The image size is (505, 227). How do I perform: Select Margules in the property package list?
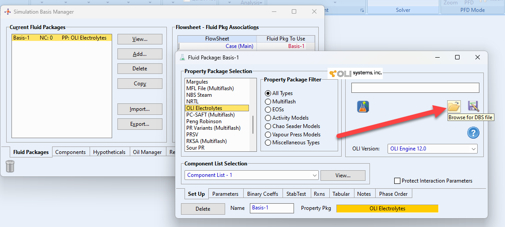pyautogui.click(x=217, y=82)
